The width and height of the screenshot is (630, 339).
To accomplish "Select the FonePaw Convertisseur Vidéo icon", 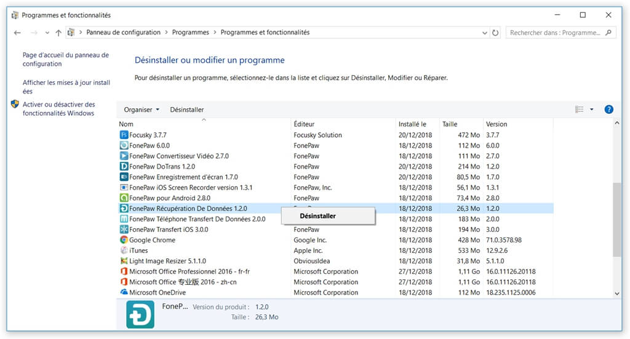I will point(124,156).
